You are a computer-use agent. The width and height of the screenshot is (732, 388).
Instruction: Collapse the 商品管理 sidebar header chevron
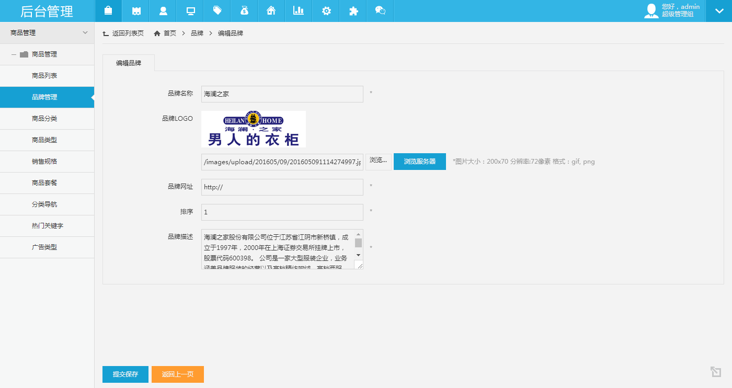pos(85,32)
